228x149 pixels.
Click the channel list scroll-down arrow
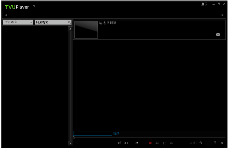pos(70,144)
